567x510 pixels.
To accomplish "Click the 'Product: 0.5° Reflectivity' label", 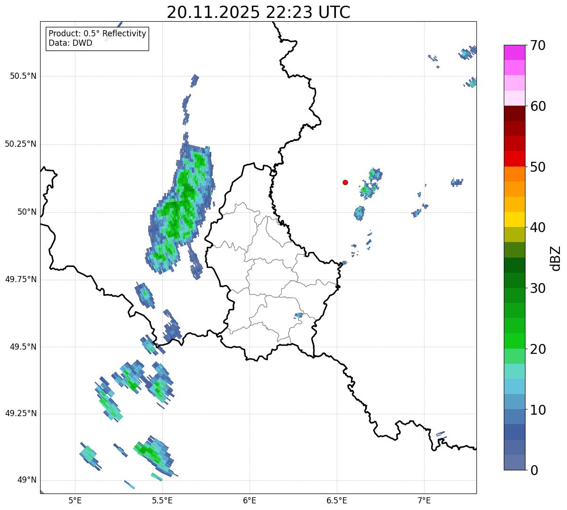I will [98, 34].
